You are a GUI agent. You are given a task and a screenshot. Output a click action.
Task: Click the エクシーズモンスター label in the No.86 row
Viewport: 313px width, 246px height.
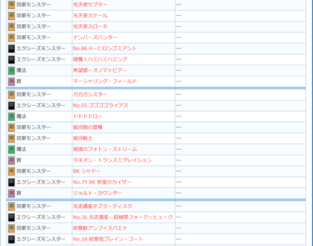point(41,48)
